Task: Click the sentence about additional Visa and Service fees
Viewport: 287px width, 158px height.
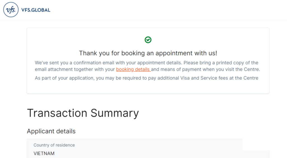Action: (x=146, y=78)
